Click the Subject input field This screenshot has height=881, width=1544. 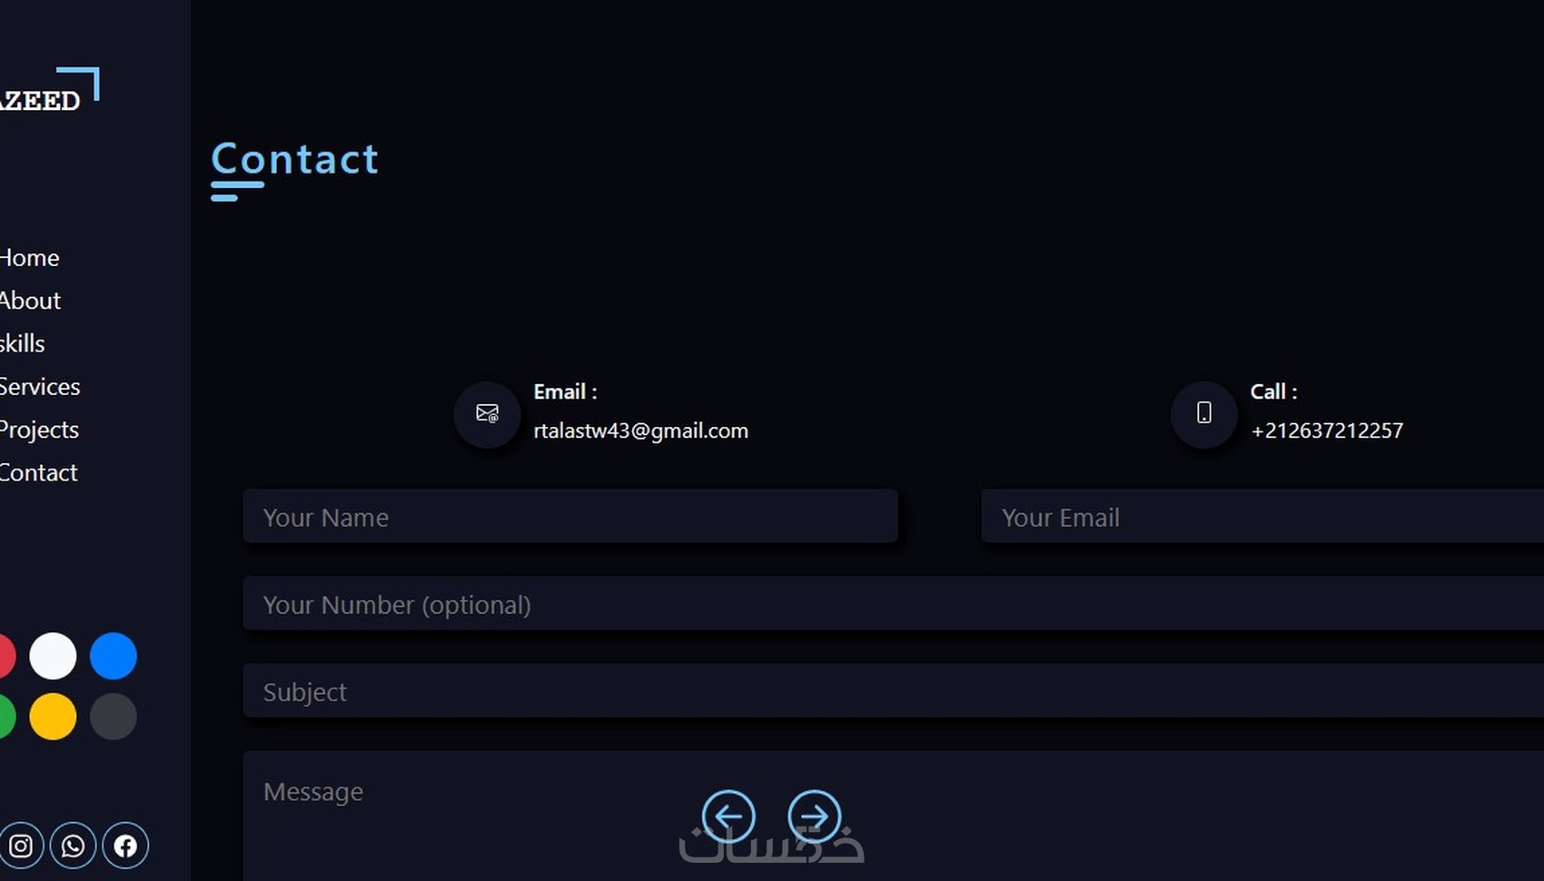[x=894, y=691]
